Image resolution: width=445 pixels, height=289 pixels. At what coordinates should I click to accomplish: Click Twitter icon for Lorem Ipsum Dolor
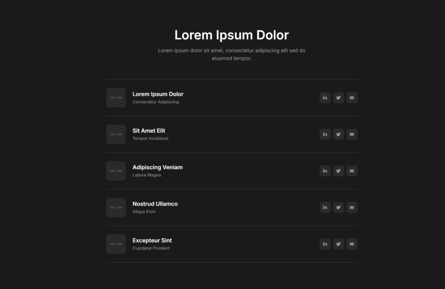(x=338, y=98)
